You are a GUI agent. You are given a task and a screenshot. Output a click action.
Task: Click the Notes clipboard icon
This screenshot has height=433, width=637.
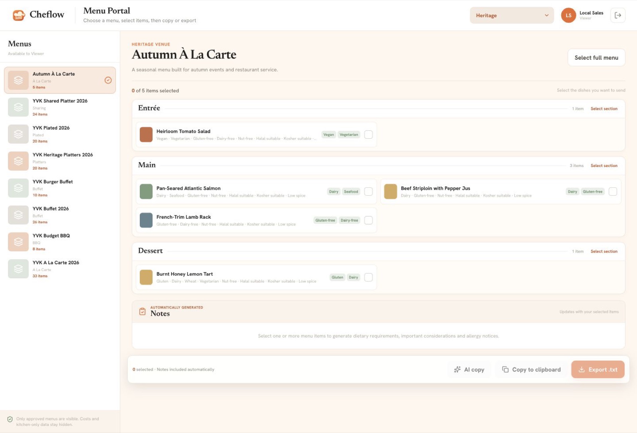(143, 312)
